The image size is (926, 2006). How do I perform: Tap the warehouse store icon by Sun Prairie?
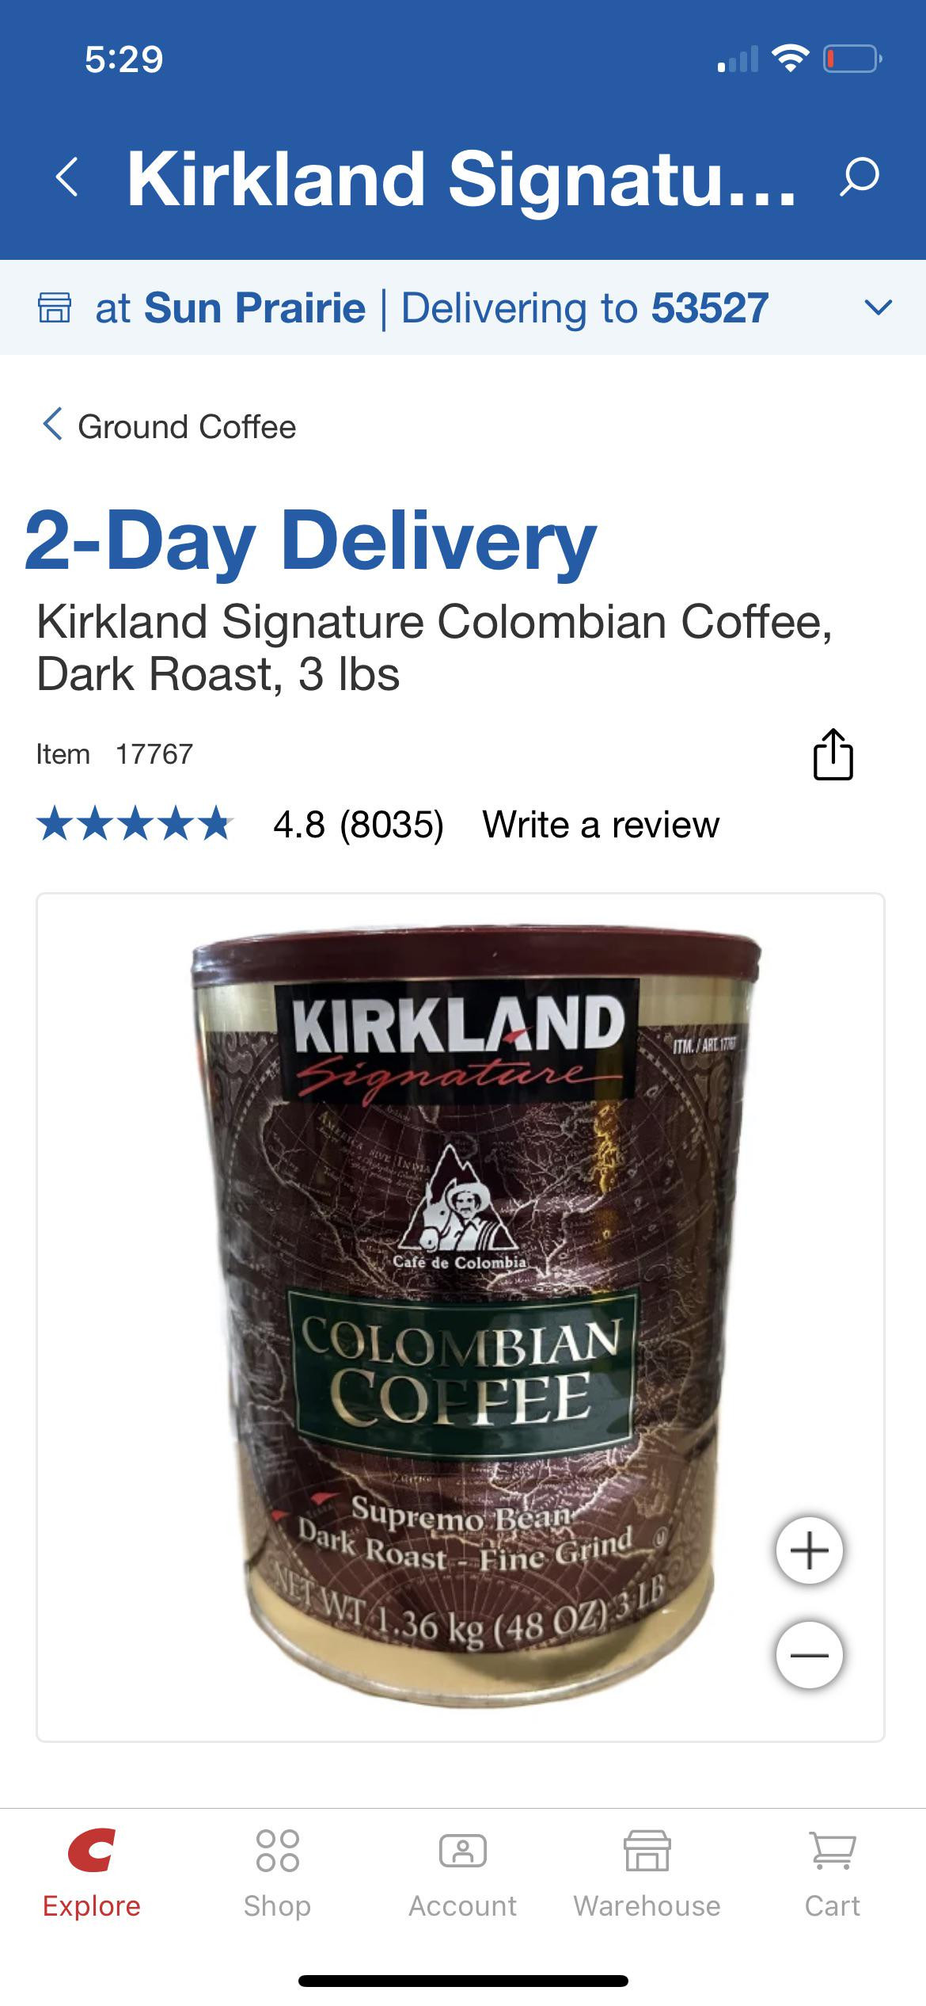point(55,307)
